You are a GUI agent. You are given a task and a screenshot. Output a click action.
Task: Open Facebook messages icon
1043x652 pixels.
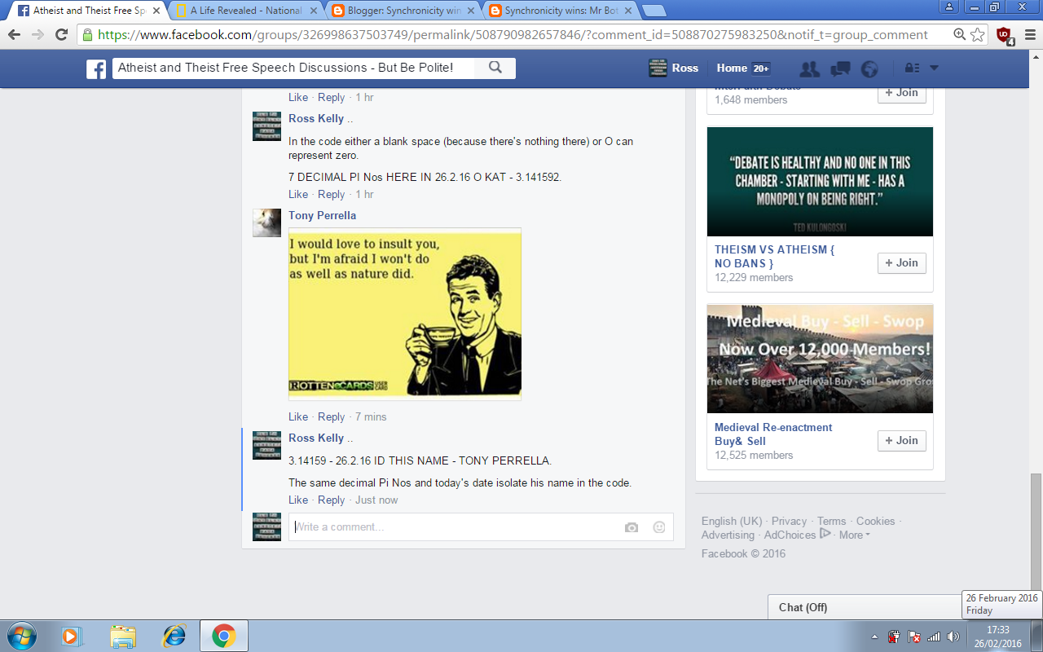[840, 68]
